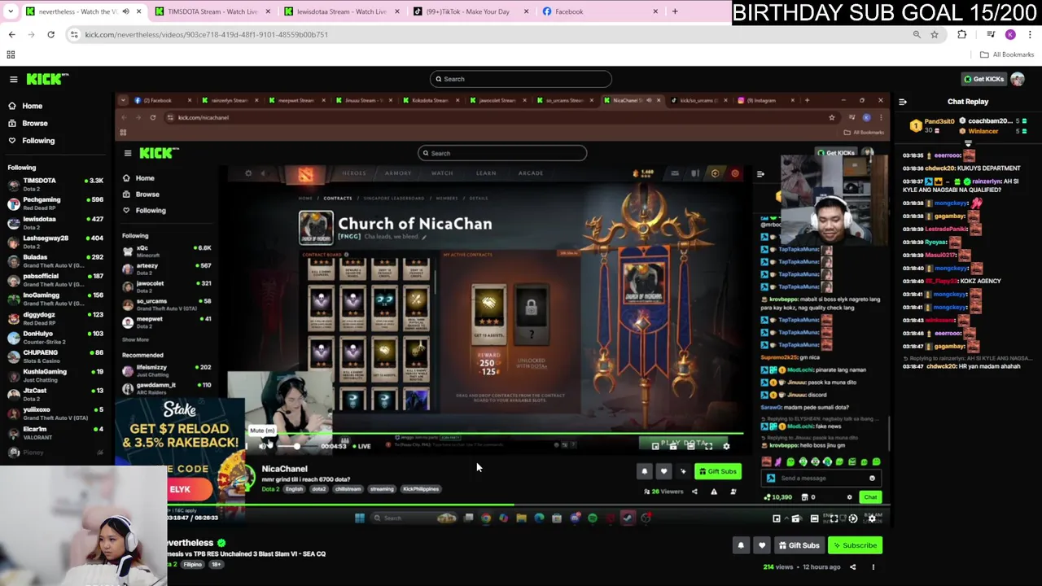Toggle notifications bell for nevertheless channel

click(x=741, y=545)
